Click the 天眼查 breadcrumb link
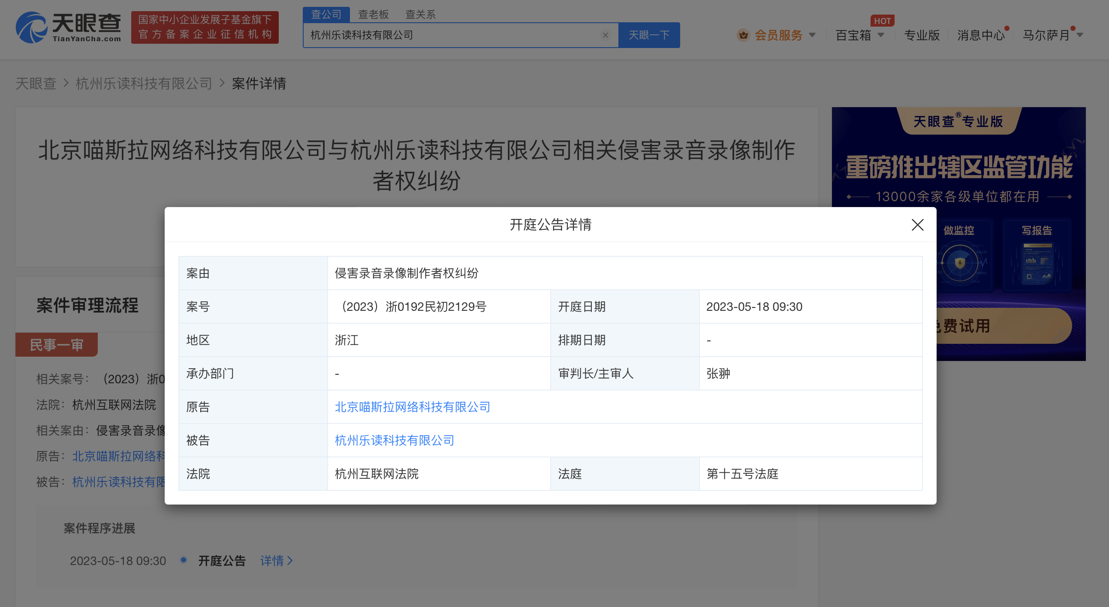1109x607 pixels. tap(36, 84)
